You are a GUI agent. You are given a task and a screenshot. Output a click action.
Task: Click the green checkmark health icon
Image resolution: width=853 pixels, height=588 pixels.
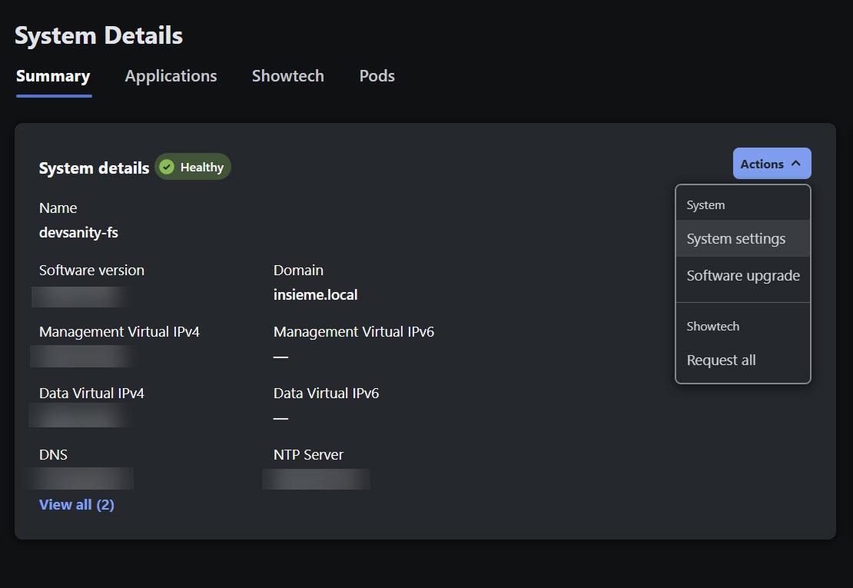[167, 167]
